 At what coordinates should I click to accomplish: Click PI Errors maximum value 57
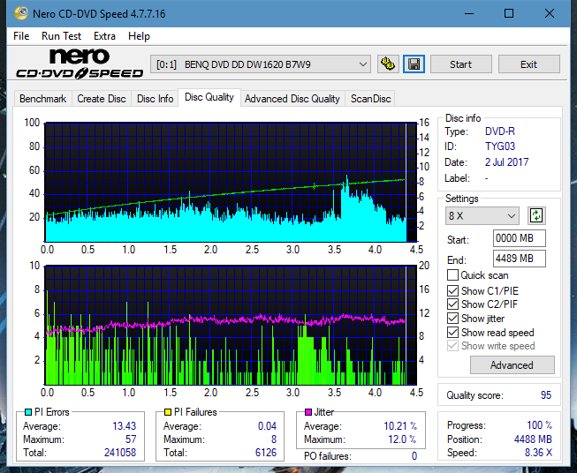point(131,439)
